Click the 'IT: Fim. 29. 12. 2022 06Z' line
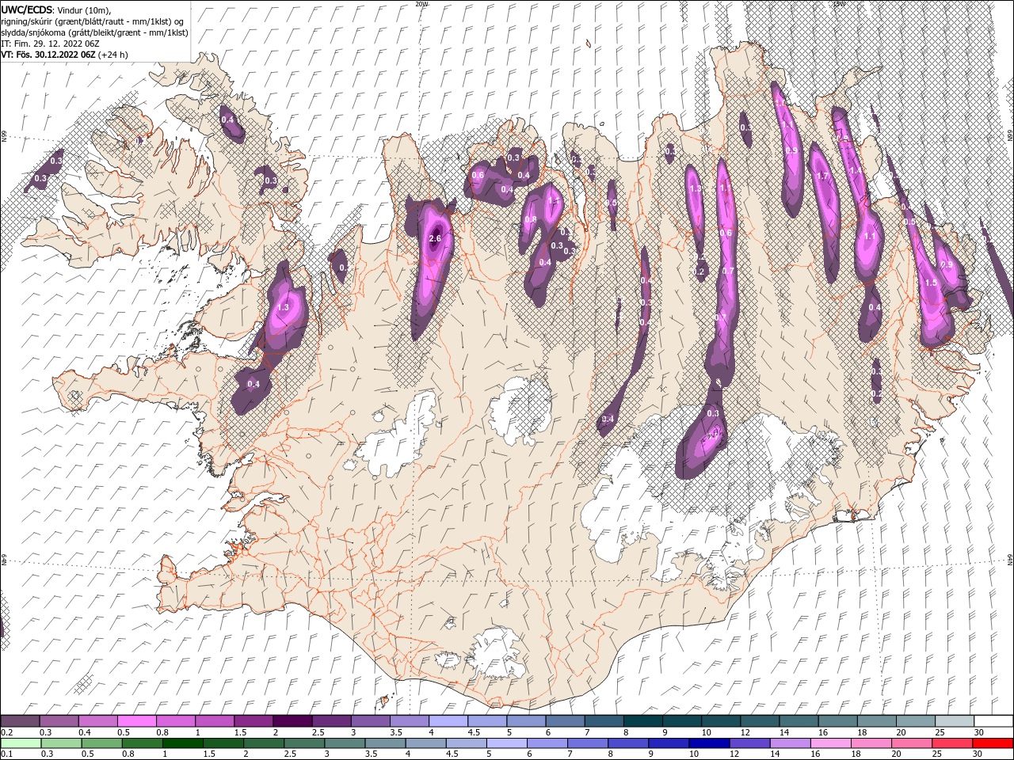This screenshot has width=1014, height=760. [50, 44]
